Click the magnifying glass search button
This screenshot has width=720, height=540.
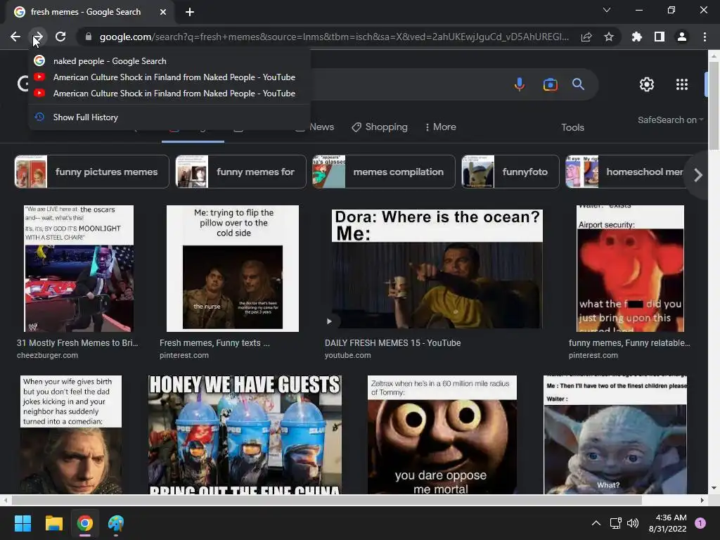pyautogui.click(x=578, y=84)
